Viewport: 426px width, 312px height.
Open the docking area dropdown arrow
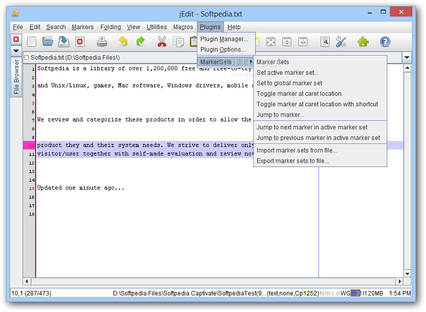16,51
